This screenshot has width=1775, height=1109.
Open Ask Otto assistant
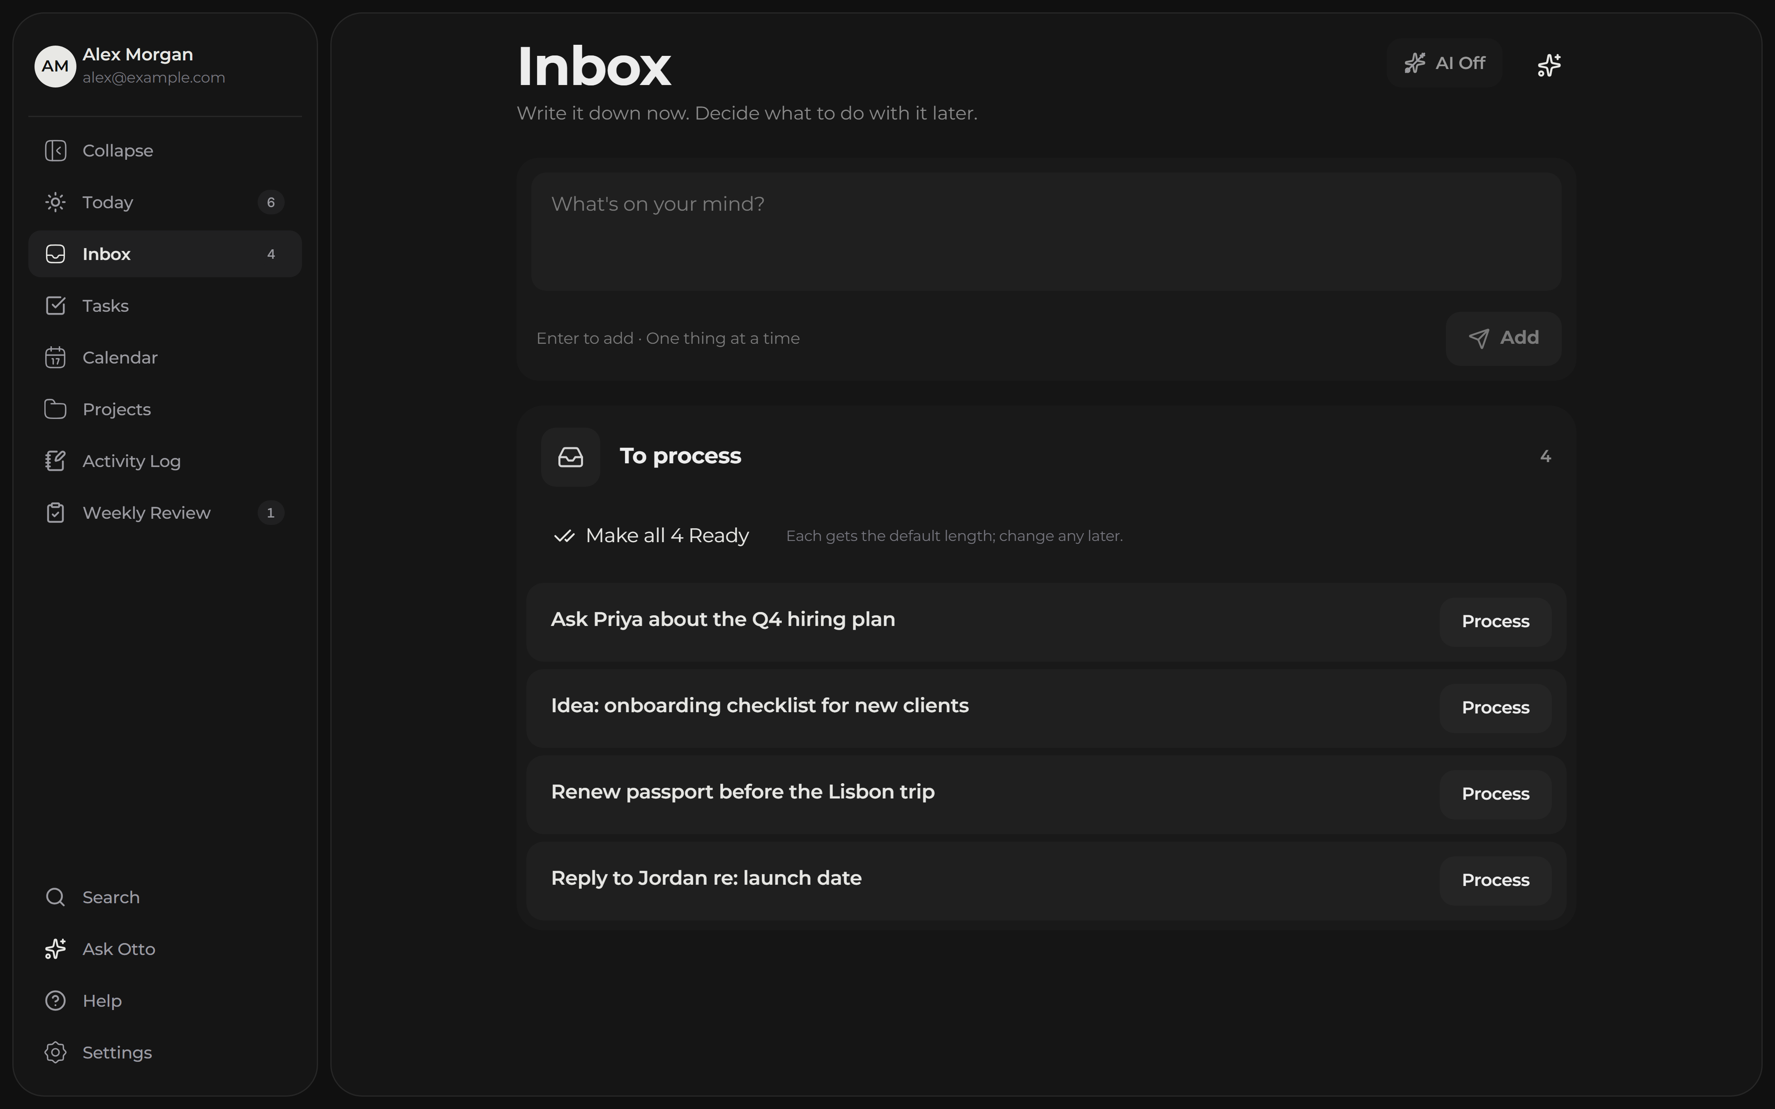[165, 949]
